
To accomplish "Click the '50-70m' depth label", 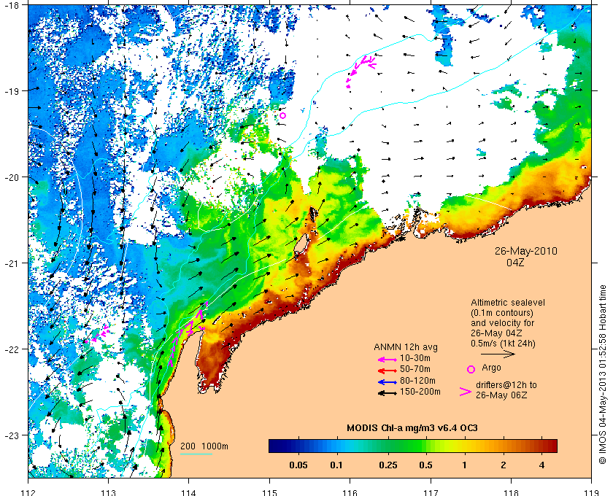I will click(415, 369).
